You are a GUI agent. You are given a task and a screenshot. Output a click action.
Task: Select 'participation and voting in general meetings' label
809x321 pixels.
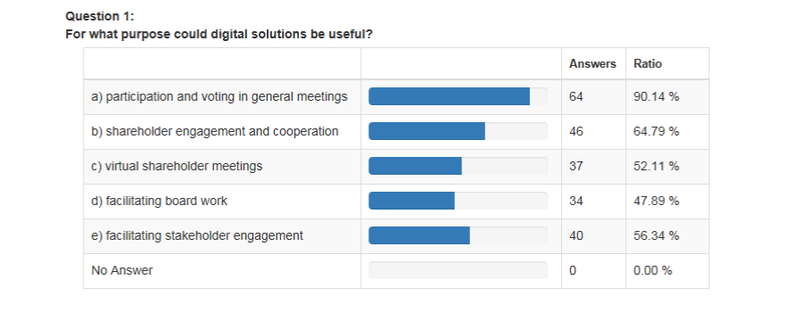219,97
